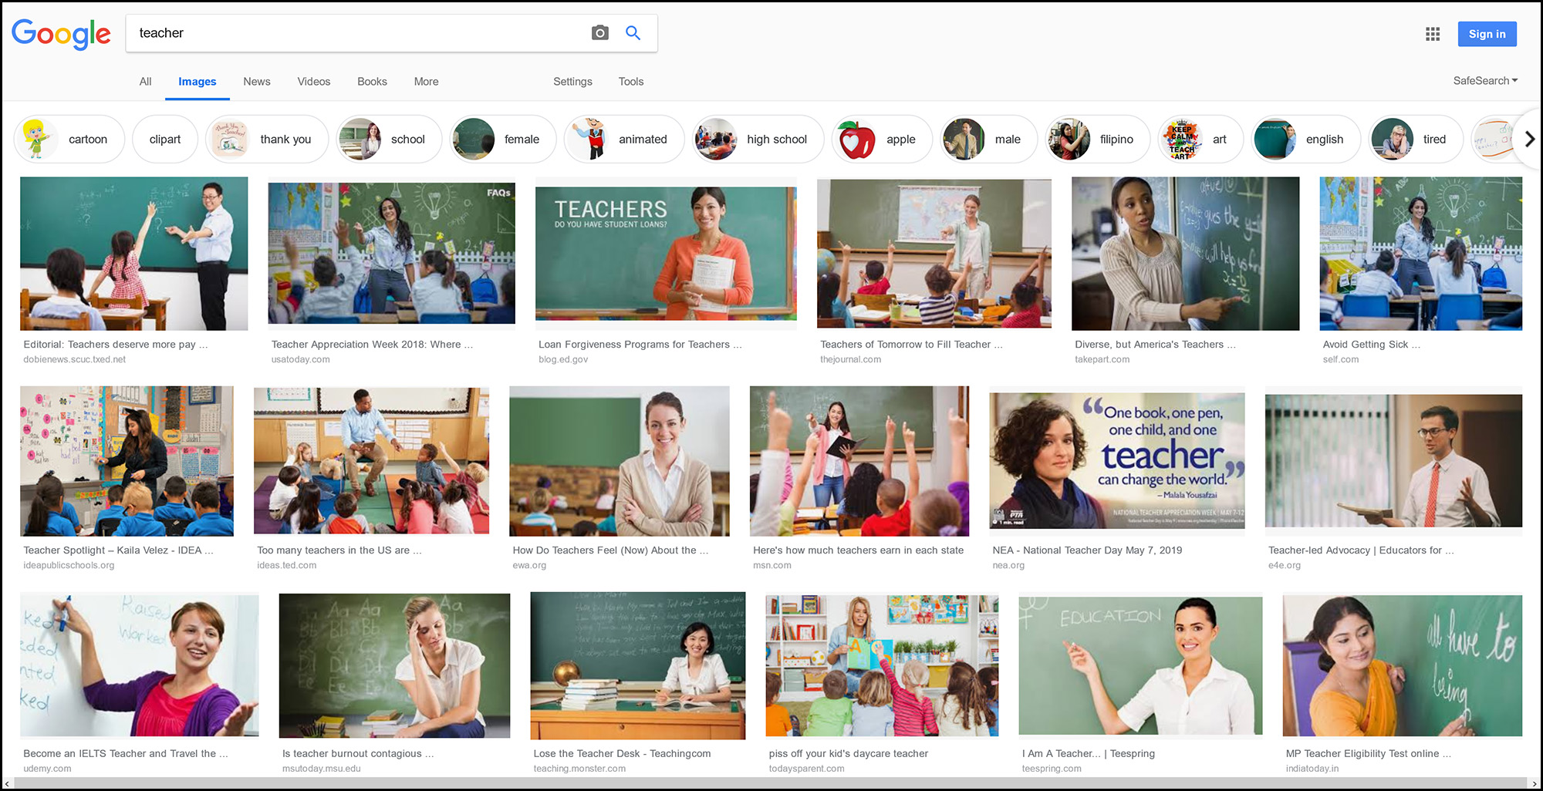Click the blue magnifying glass search icon
The width and height of the screenshot is (1543, 791).
pyautogui.click(x=633, y=33)
